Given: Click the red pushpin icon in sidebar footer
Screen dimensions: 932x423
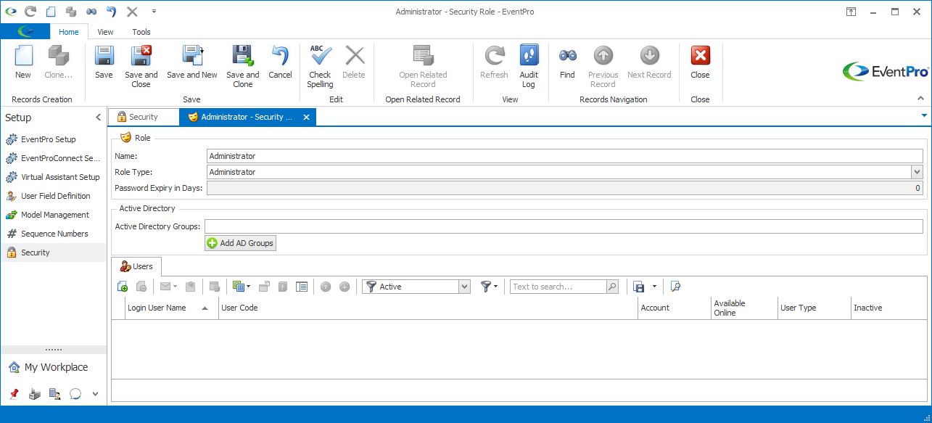Looking at the screenshot, I should point(14,394).
